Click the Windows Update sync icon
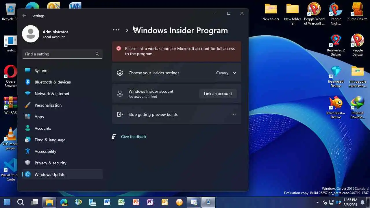Image resolution: width=370 pixels, height=208 pixels. 28,174
